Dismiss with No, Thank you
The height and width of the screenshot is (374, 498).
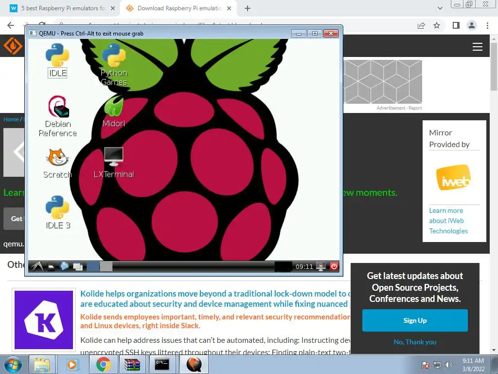click(415, 342)
